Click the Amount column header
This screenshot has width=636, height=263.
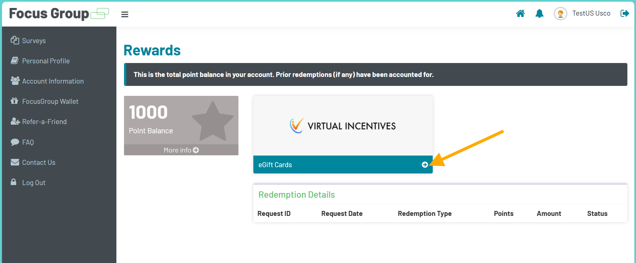click(549, 214)
